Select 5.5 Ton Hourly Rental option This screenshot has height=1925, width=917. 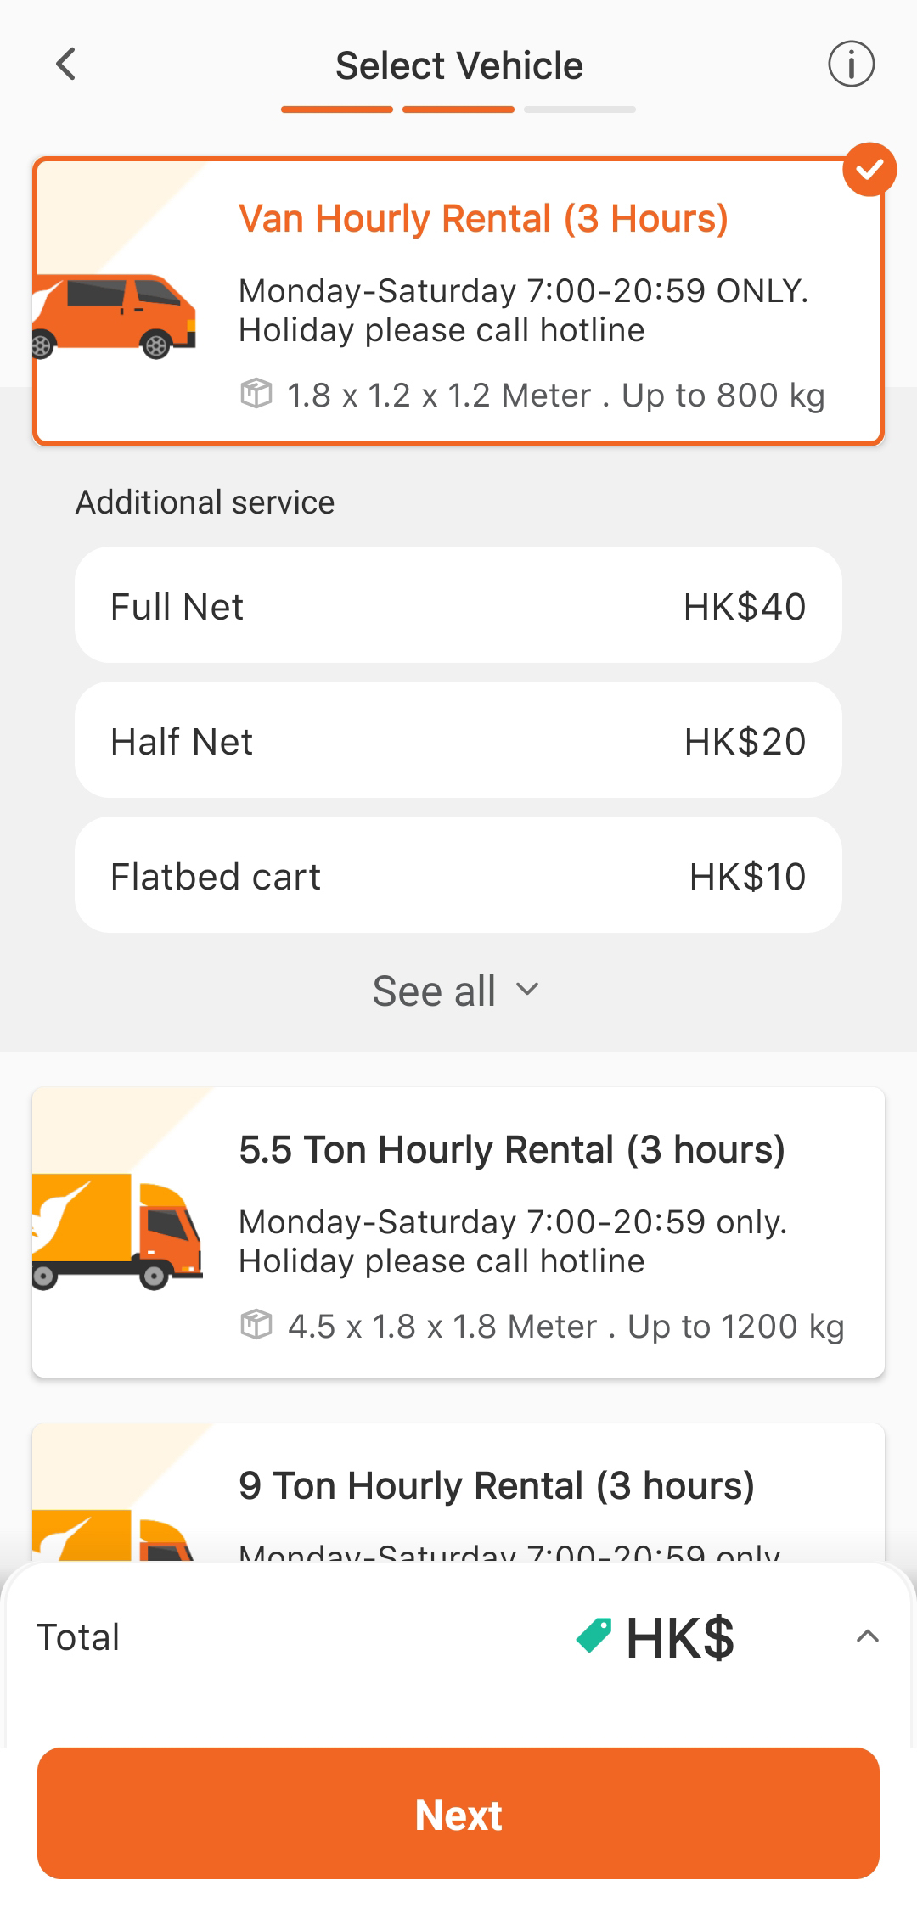click(458, 1232)
